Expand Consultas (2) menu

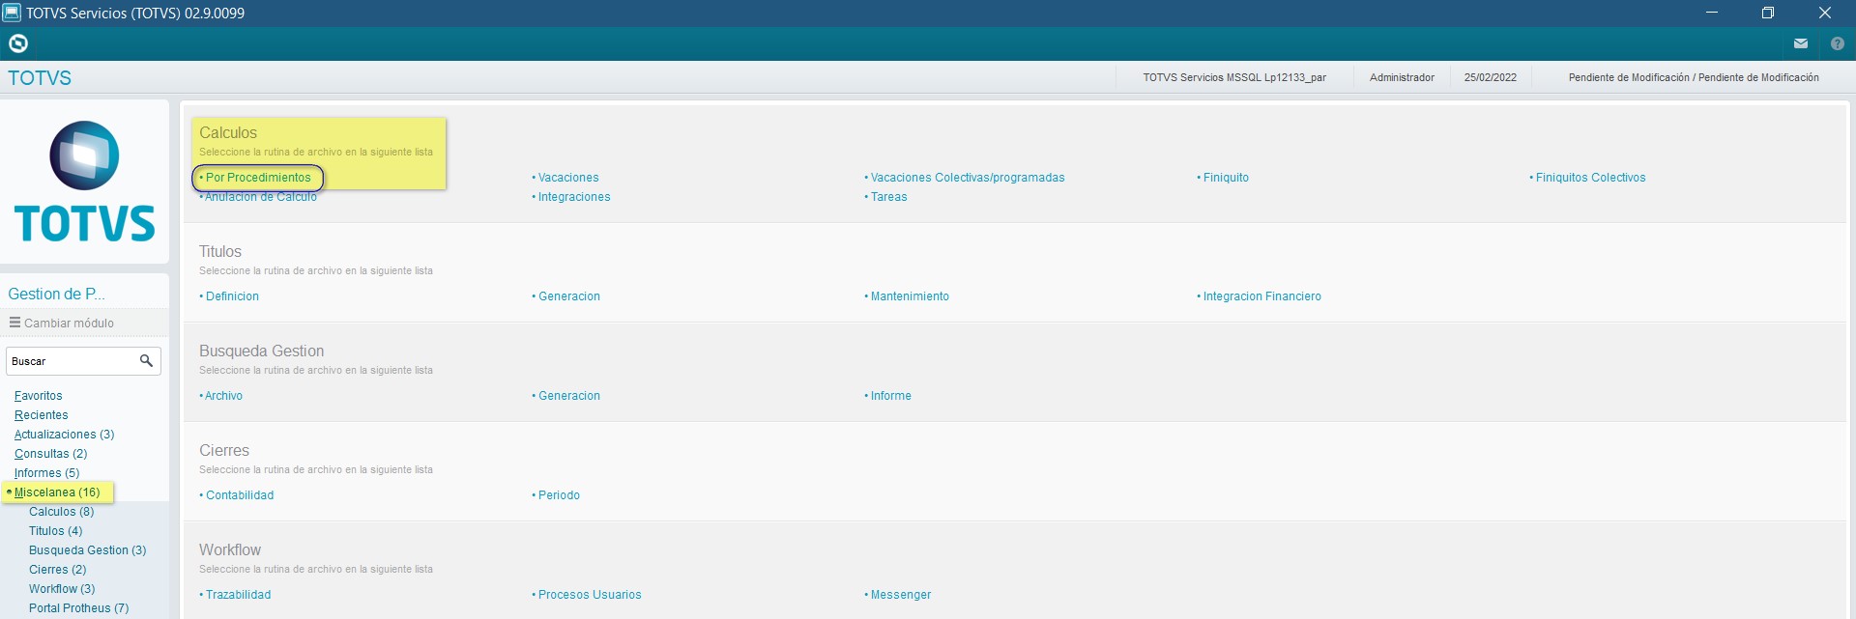50,454
